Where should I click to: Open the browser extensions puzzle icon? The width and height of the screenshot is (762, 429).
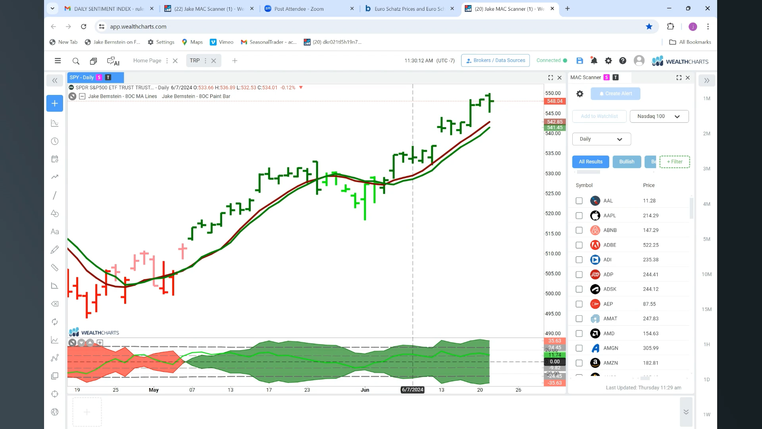[x=670, y=27]
